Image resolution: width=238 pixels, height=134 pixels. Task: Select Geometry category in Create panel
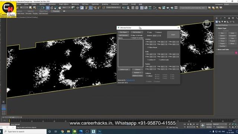[x=216, y=22]
